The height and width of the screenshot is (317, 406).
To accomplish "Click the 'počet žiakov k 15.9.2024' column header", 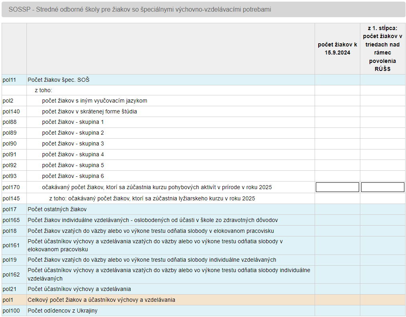I will tap(337, 48).
